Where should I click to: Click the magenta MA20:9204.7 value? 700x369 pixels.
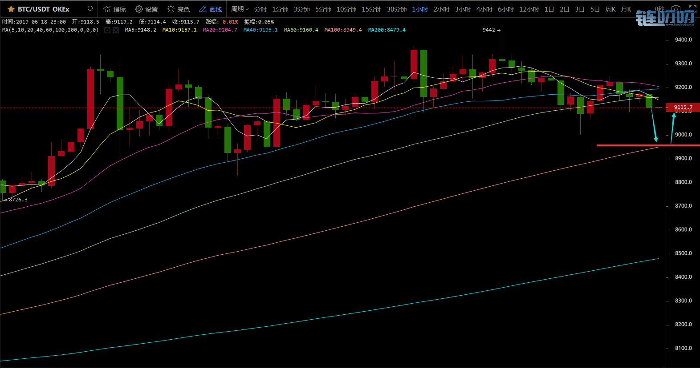pyautogui.click(x=220, y=30)
